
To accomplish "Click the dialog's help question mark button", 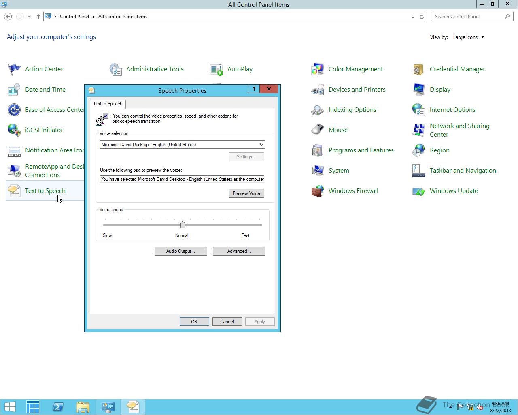I will click(254, 89).
